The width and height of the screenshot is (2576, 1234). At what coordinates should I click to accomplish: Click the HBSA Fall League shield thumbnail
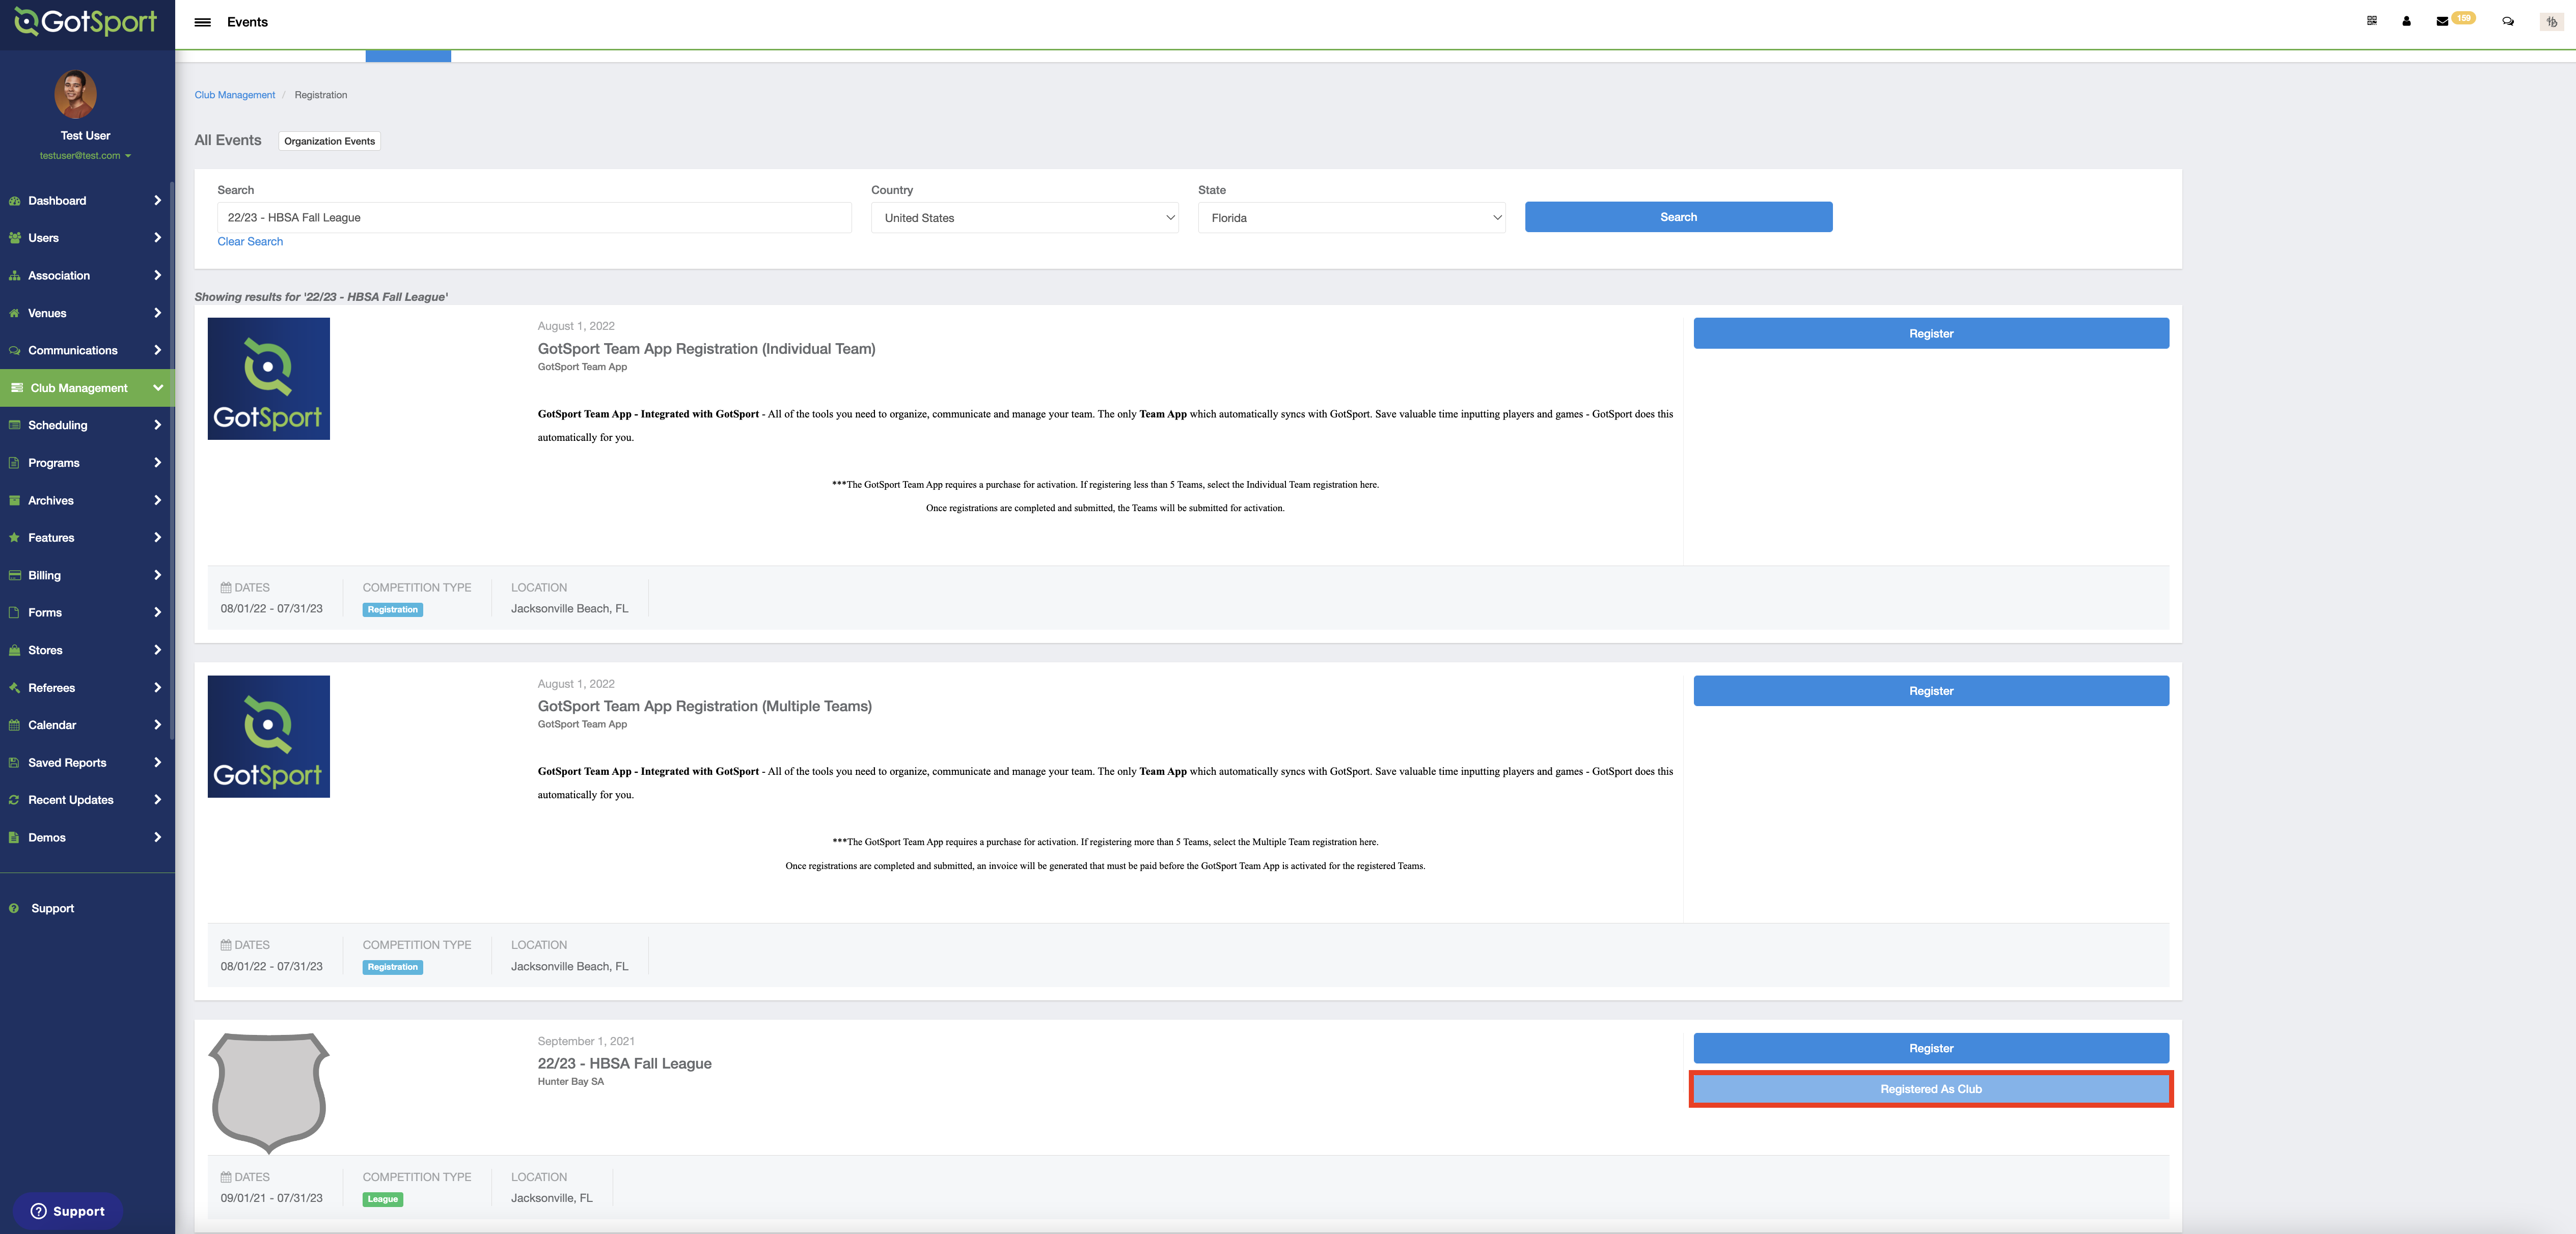pyautogui.click(x=268, y=1093)
